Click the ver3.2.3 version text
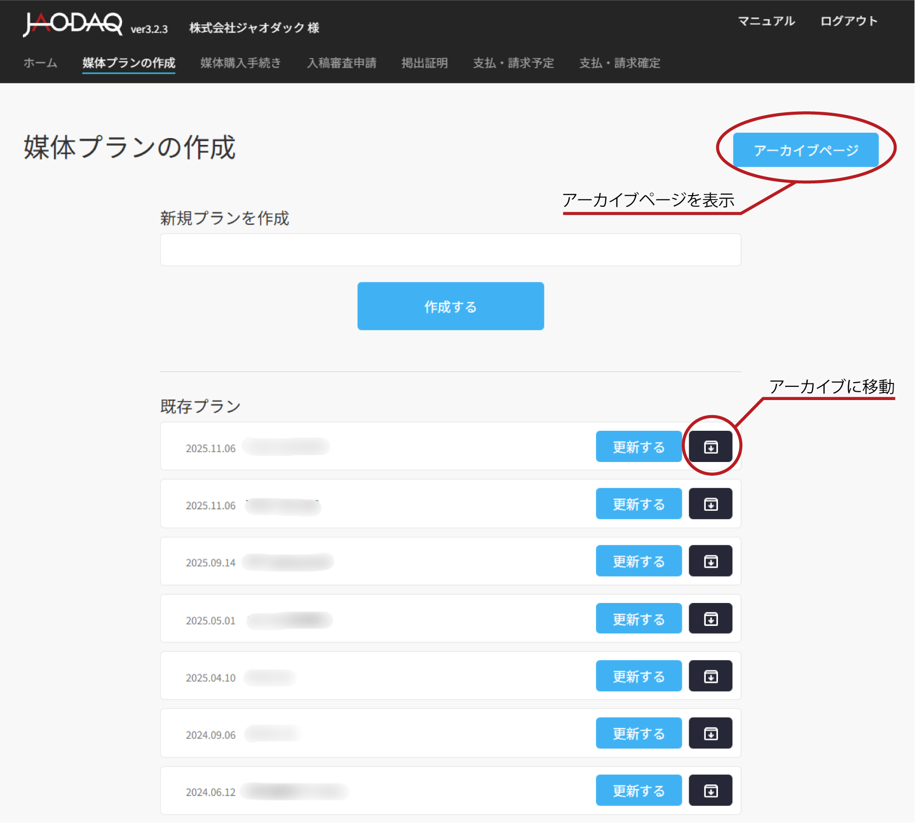The height and width of the screenshot is (823, 915). tap(149, 29)
